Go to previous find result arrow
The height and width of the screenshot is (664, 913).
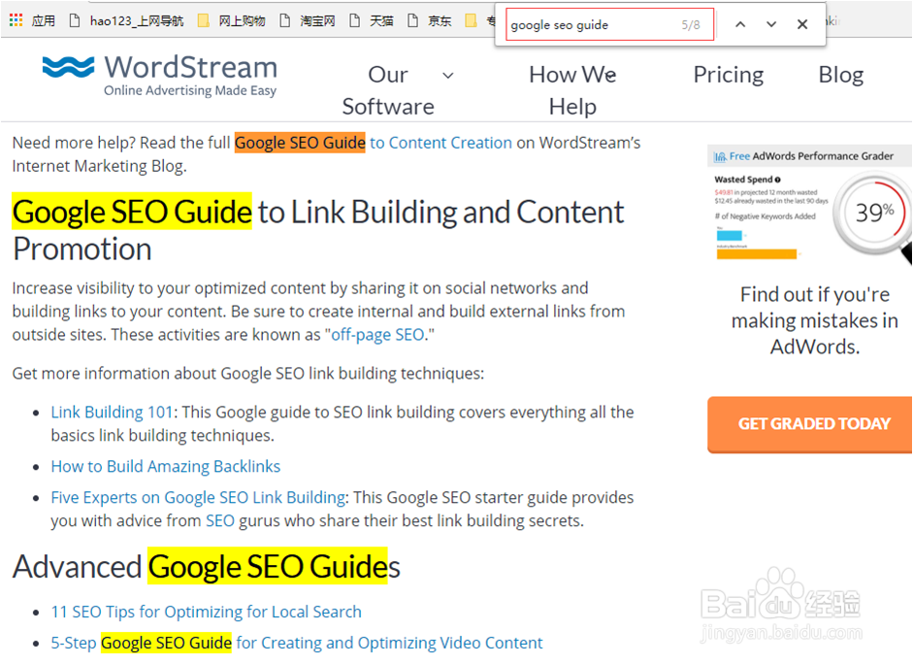[740, 24]
